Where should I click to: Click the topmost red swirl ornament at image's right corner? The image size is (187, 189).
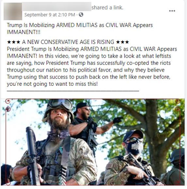(x=178, y=101)
